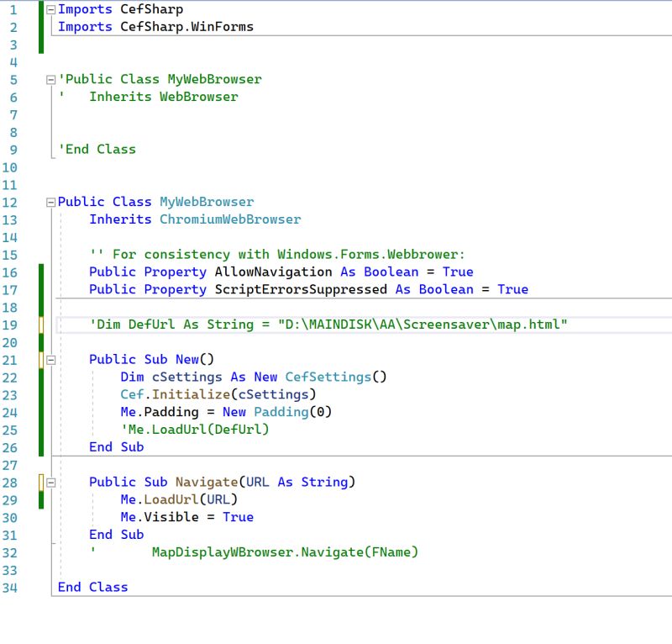This screenshot has height=644, width=672.
Task: Click the yellow change marker beside line 19
Action: (x=40, y=325)
